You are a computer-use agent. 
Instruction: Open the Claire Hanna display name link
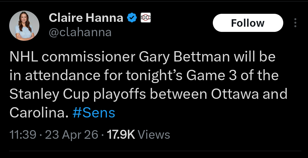pos(86,18)
